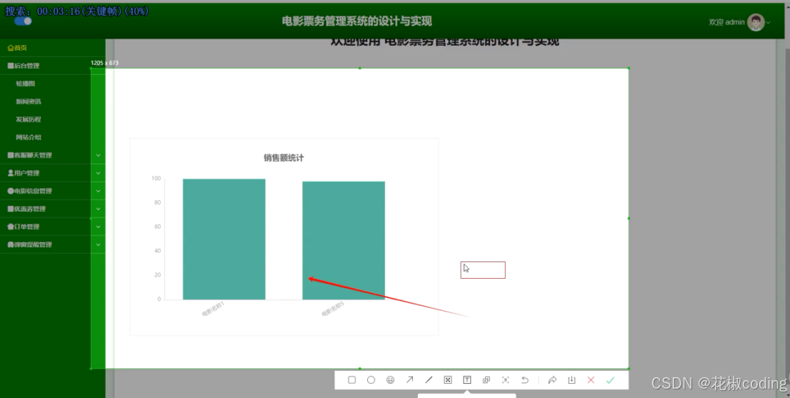Click the 订单管理 menu label
Image resolution: width=790 pixels, height=398 pixels.
[26, 227]
